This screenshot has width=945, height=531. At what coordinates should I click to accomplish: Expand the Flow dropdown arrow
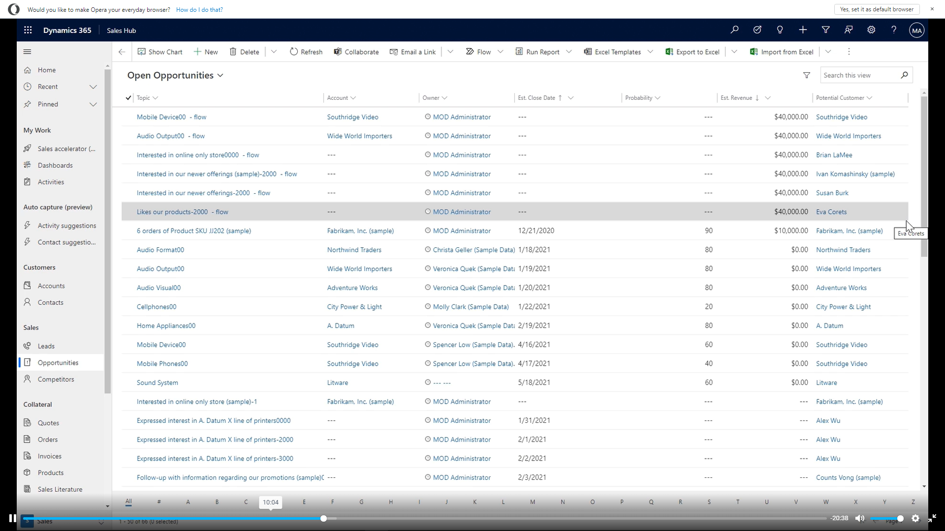(500, 52)
